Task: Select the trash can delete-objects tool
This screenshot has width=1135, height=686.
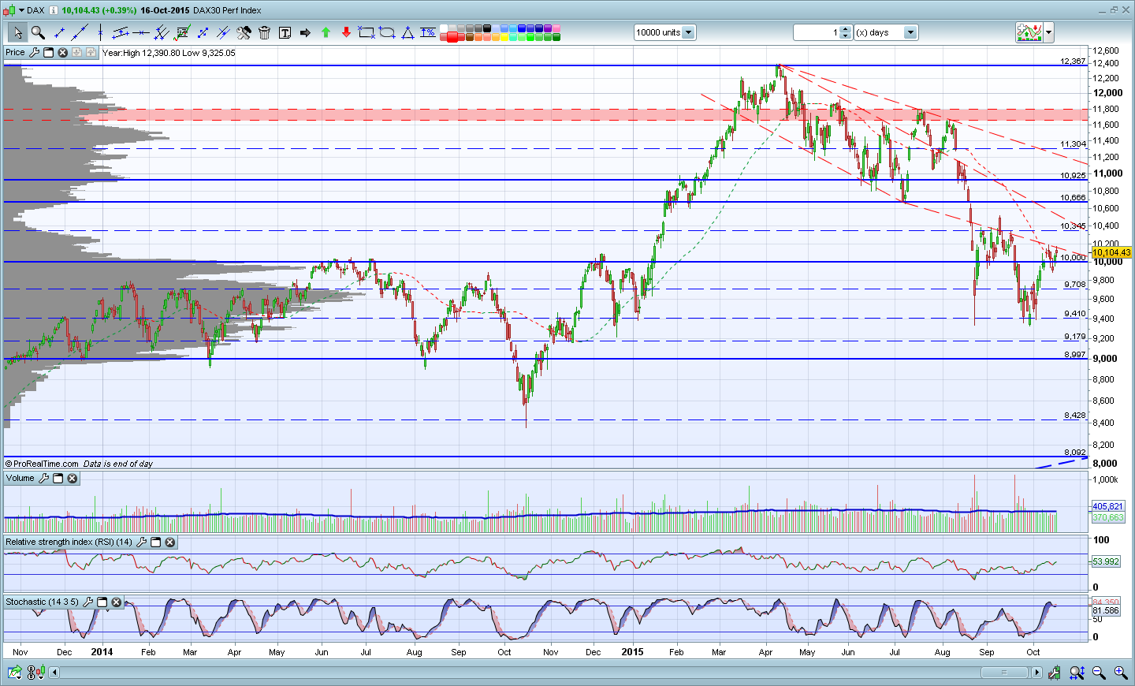Action: click(x=264, y=32)
